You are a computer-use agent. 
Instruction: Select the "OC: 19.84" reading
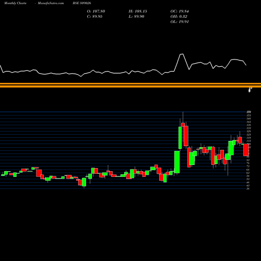(180, 11)
